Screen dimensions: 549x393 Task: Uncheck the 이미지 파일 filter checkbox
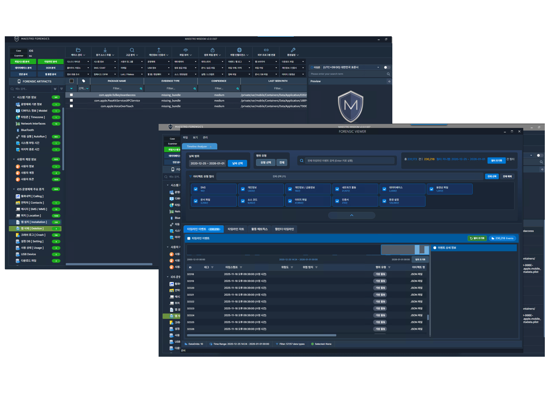290,201
